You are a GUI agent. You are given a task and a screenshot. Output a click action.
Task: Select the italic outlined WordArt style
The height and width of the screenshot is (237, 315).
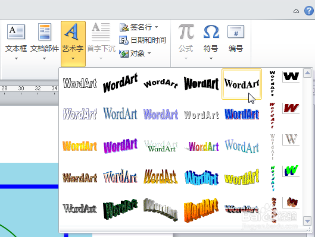coord(80,114)
